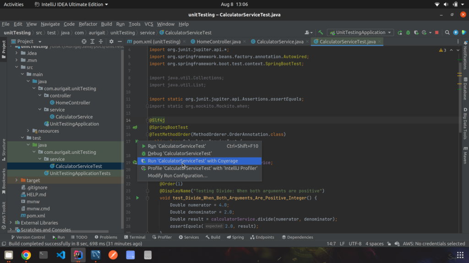Open the Services tool window
Viewport: 469px width, 263px height.
pyautogui.click(x=189, y=237)
